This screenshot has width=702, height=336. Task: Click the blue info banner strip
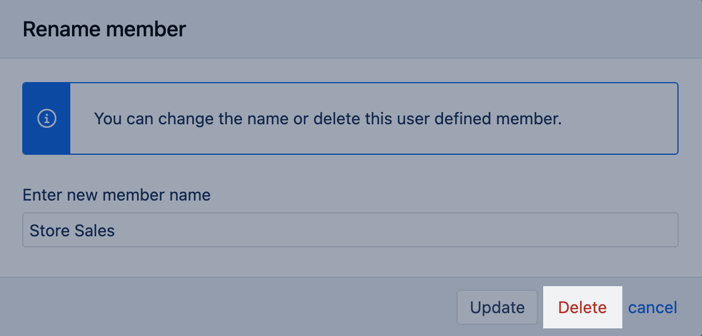(x=46, y=141)
